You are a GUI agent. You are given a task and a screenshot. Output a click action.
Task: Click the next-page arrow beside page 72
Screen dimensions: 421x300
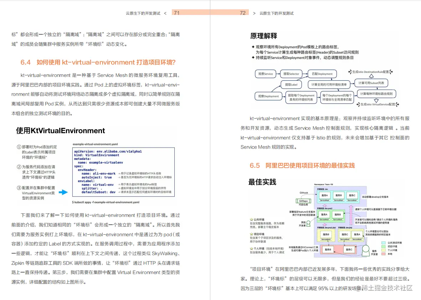pyautogui.click(x=254, y=13)
